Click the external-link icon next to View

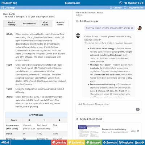point(138,131)
